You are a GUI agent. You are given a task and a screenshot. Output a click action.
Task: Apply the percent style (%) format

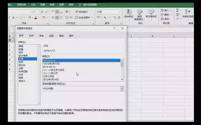[x=105, y=18]
